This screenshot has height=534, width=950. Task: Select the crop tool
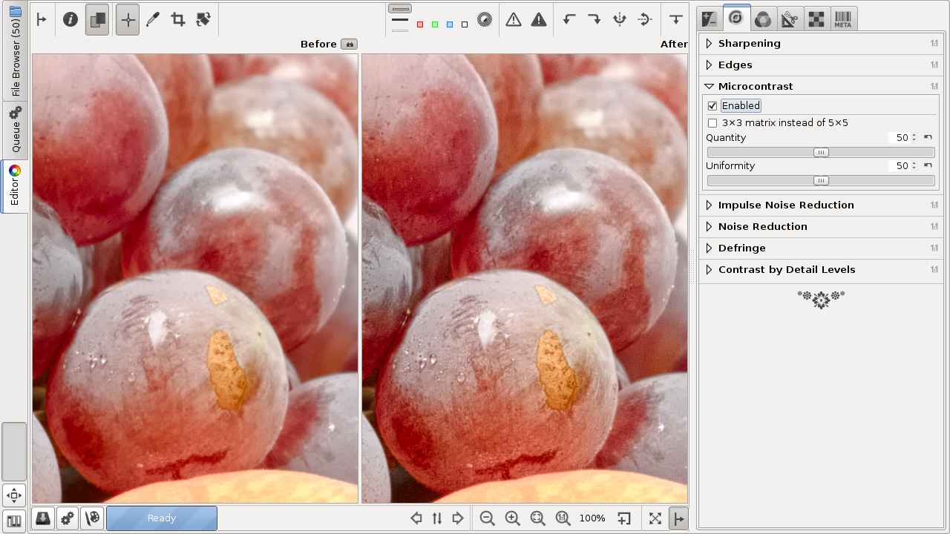(178, 20)
